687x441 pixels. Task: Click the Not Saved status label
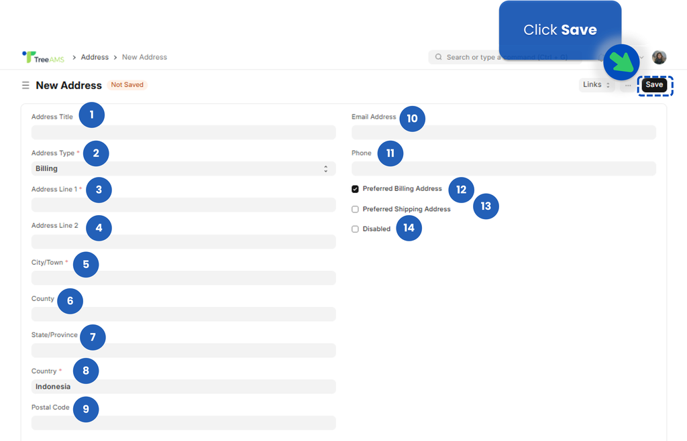pyautogui.click(x=127, y=85)
